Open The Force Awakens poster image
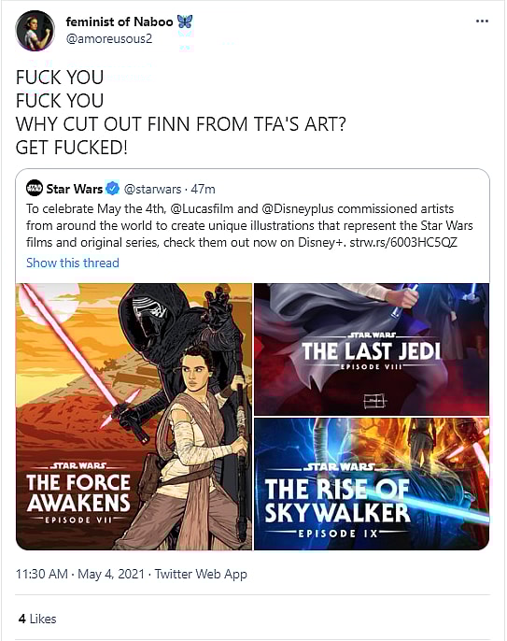Image resolution: width=507 pixels, height=641 pixels. 134,417
